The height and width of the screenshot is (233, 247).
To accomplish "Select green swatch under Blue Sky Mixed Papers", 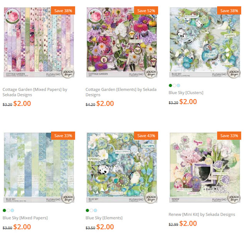I will coord(4,210).
